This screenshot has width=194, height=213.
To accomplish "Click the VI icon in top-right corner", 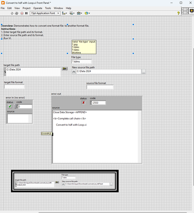I will 191,11.
